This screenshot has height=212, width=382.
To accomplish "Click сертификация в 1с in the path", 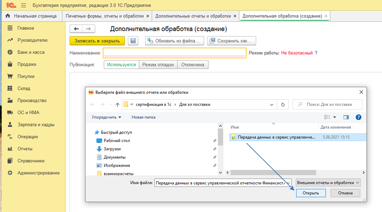I will pos(154,104).
